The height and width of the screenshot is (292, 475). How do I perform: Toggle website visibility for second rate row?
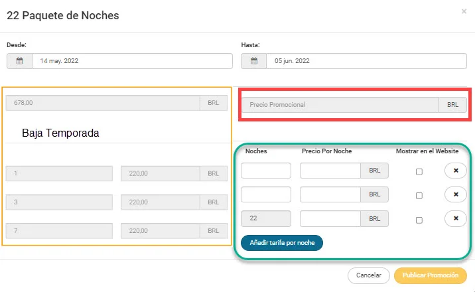[x=419, y=195]
